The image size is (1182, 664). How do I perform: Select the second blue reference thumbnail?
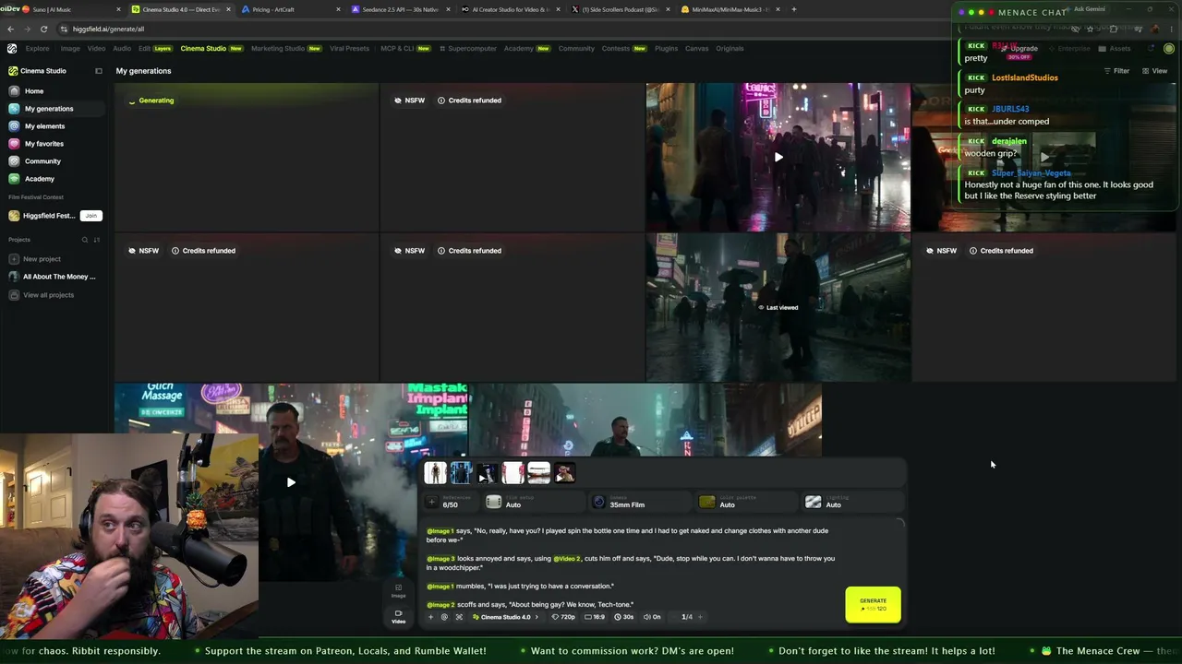(x=461, y=472)
